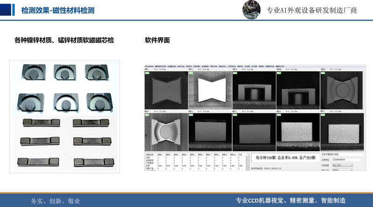Open the 相机一 view with dark bow-tie part
The image size is (373, 207).
166,90
